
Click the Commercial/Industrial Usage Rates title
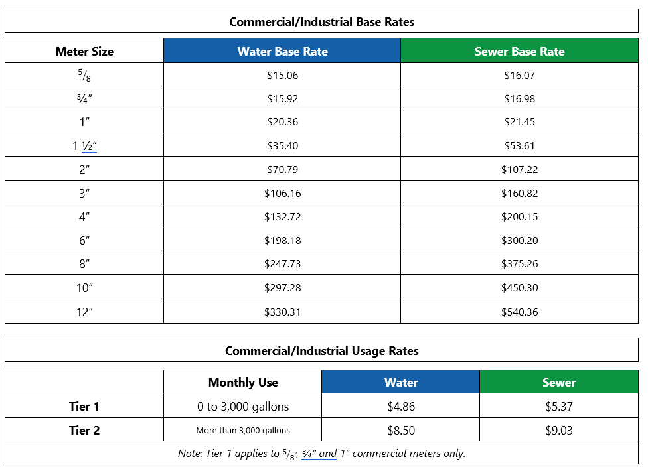click(321, 351)
